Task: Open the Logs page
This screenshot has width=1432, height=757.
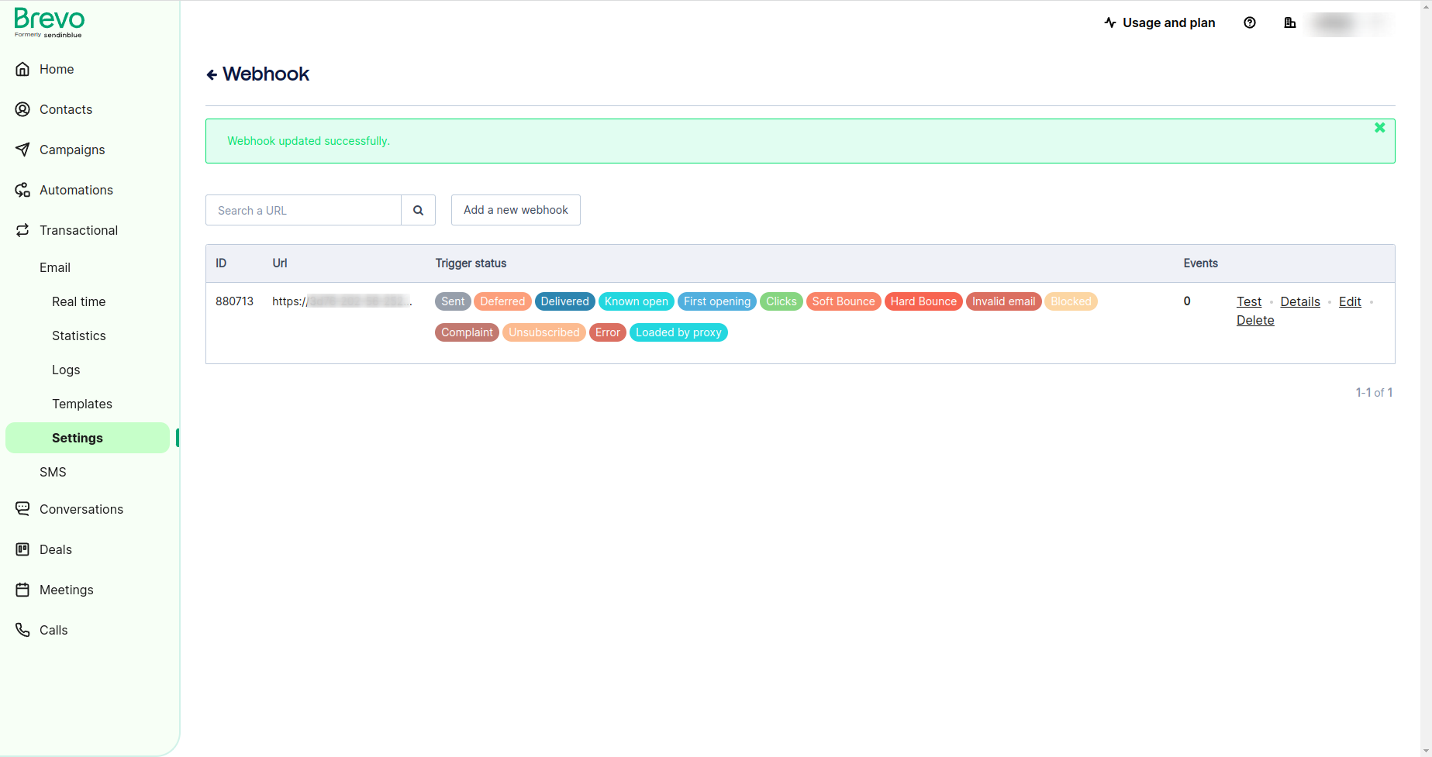Action: [66, 370]
